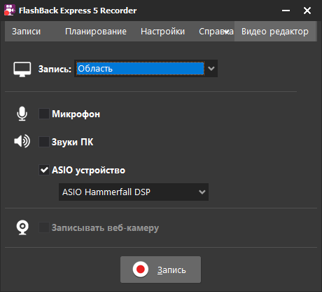Click the speaker PC sounds icon
Viewport: 322px width, 292px height.
[x=22, y=141]
